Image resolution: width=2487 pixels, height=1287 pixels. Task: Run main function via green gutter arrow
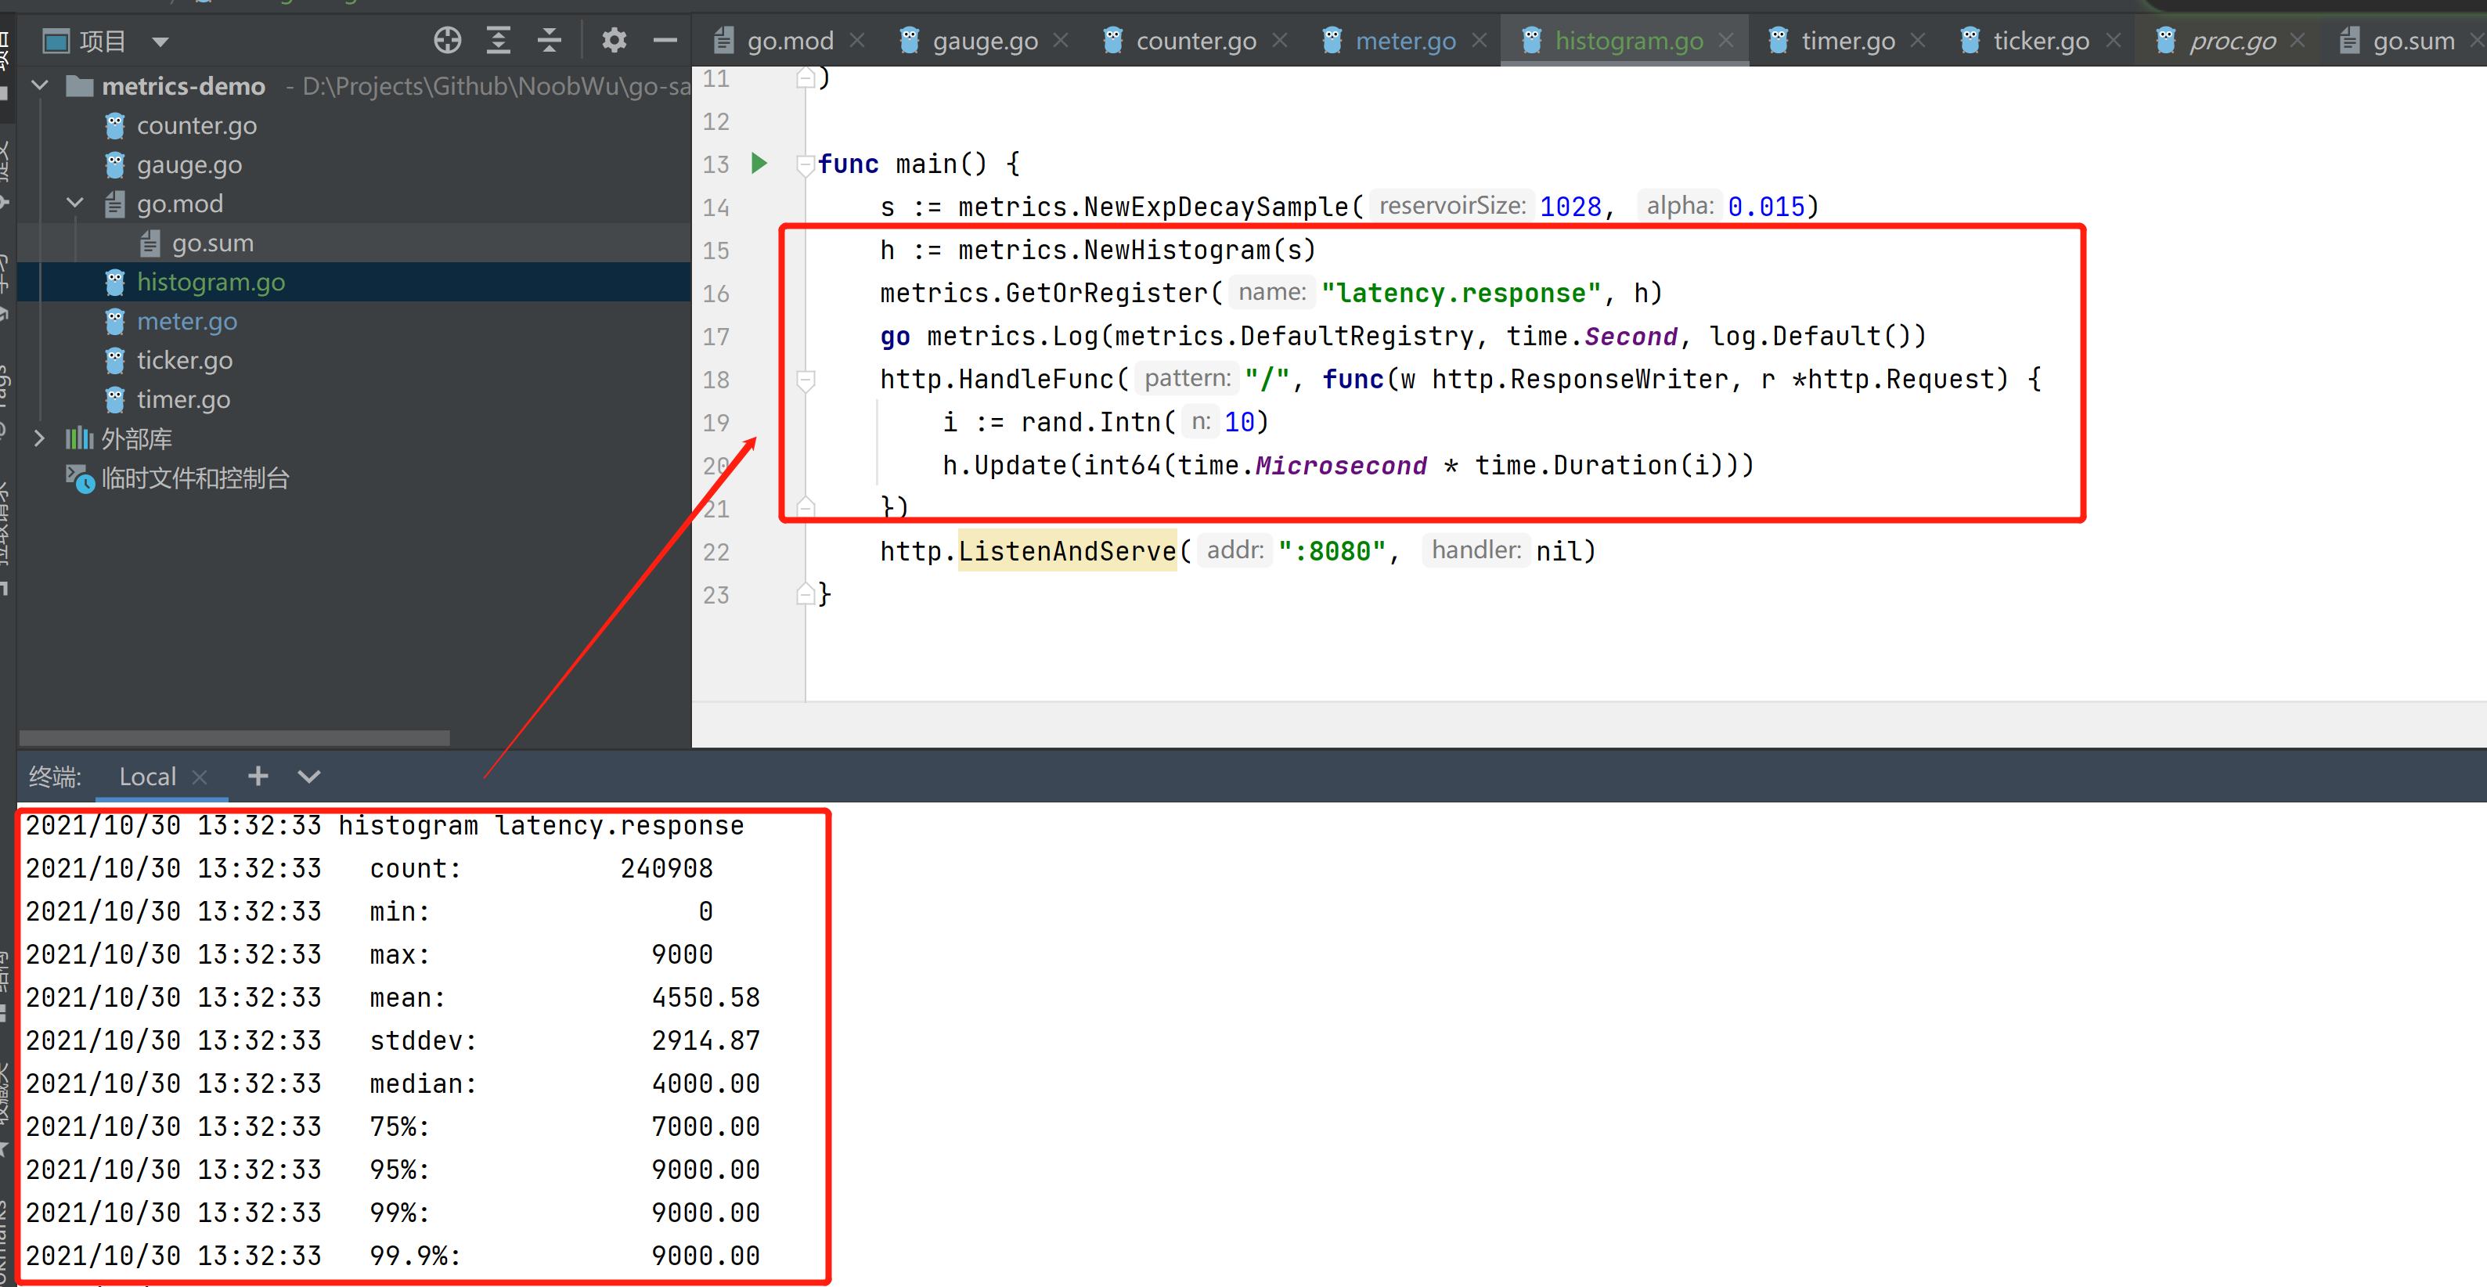coord(759,163)
